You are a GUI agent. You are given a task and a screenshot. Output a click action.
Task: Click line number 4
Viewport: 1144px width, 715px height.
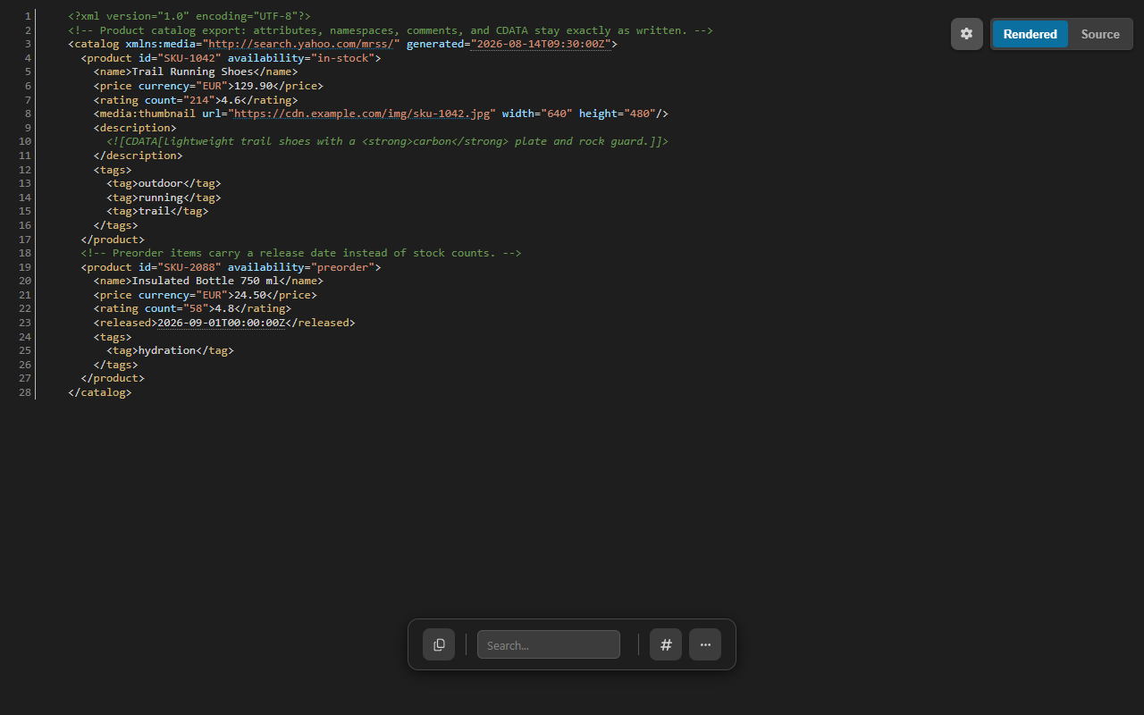(28, 58)
